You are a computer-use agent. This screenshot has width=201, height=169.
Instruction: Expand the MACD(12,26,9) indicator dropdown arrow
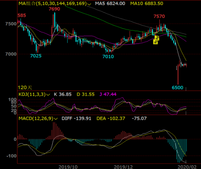tap(56, 119)
